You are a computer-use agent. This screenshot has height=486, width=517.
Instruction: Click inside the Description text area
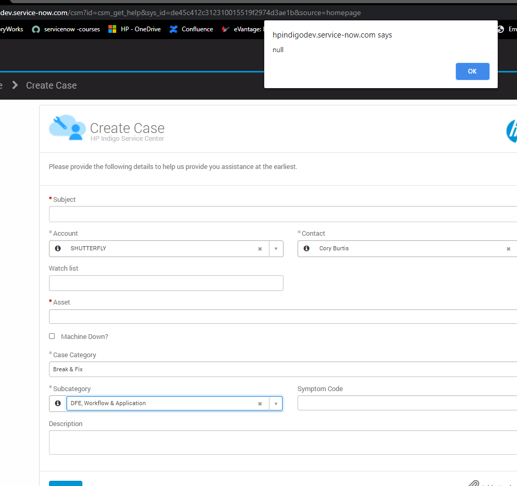tap(281, 442)
